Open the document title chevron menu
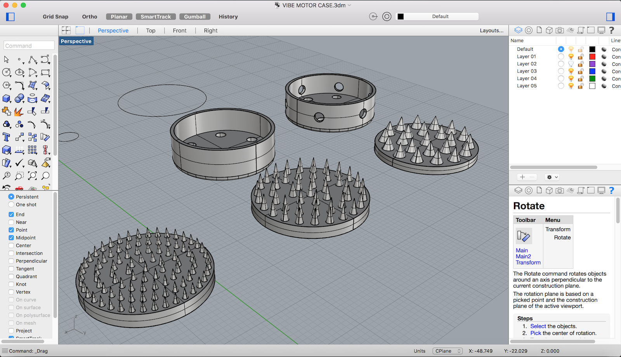The height and width of the screenshot is (357, 621). 349,5
